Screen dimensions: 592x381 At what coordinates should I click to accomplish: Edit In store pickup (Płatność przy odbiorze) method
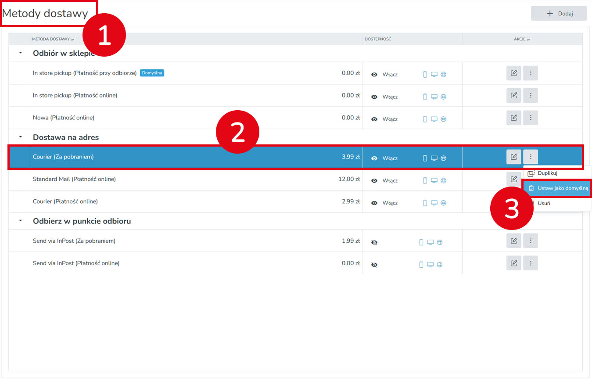[x=513, y=73]
